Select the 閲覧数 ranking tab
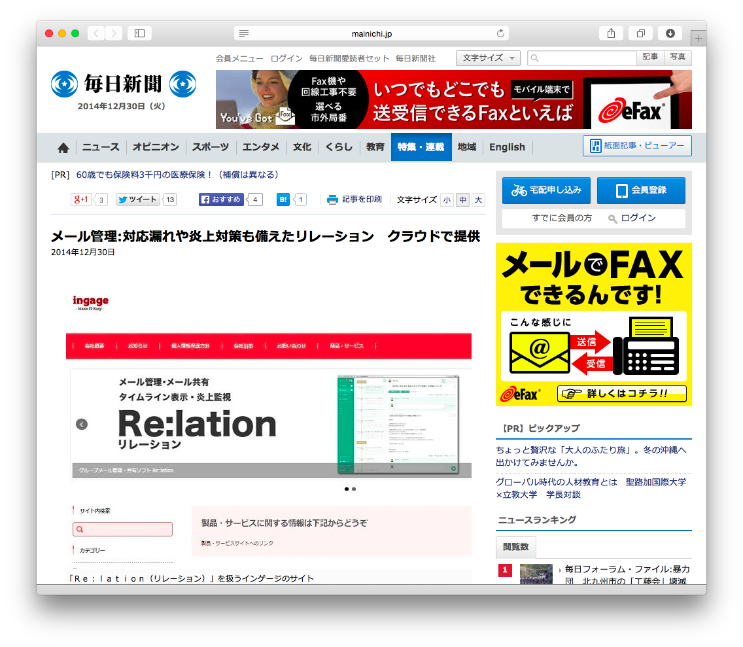Image resolution: width=743 pixels, height=647 pixels. coord(515,547)
